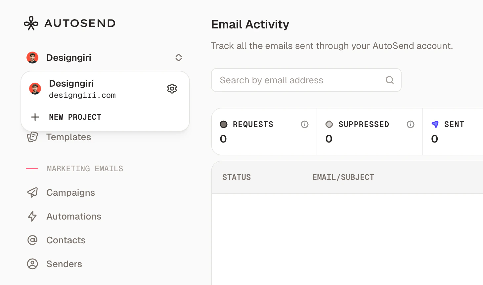Click the Sent purple paper plane icon
This screenshot has height=285, width=483.
[x=435, y=124]
